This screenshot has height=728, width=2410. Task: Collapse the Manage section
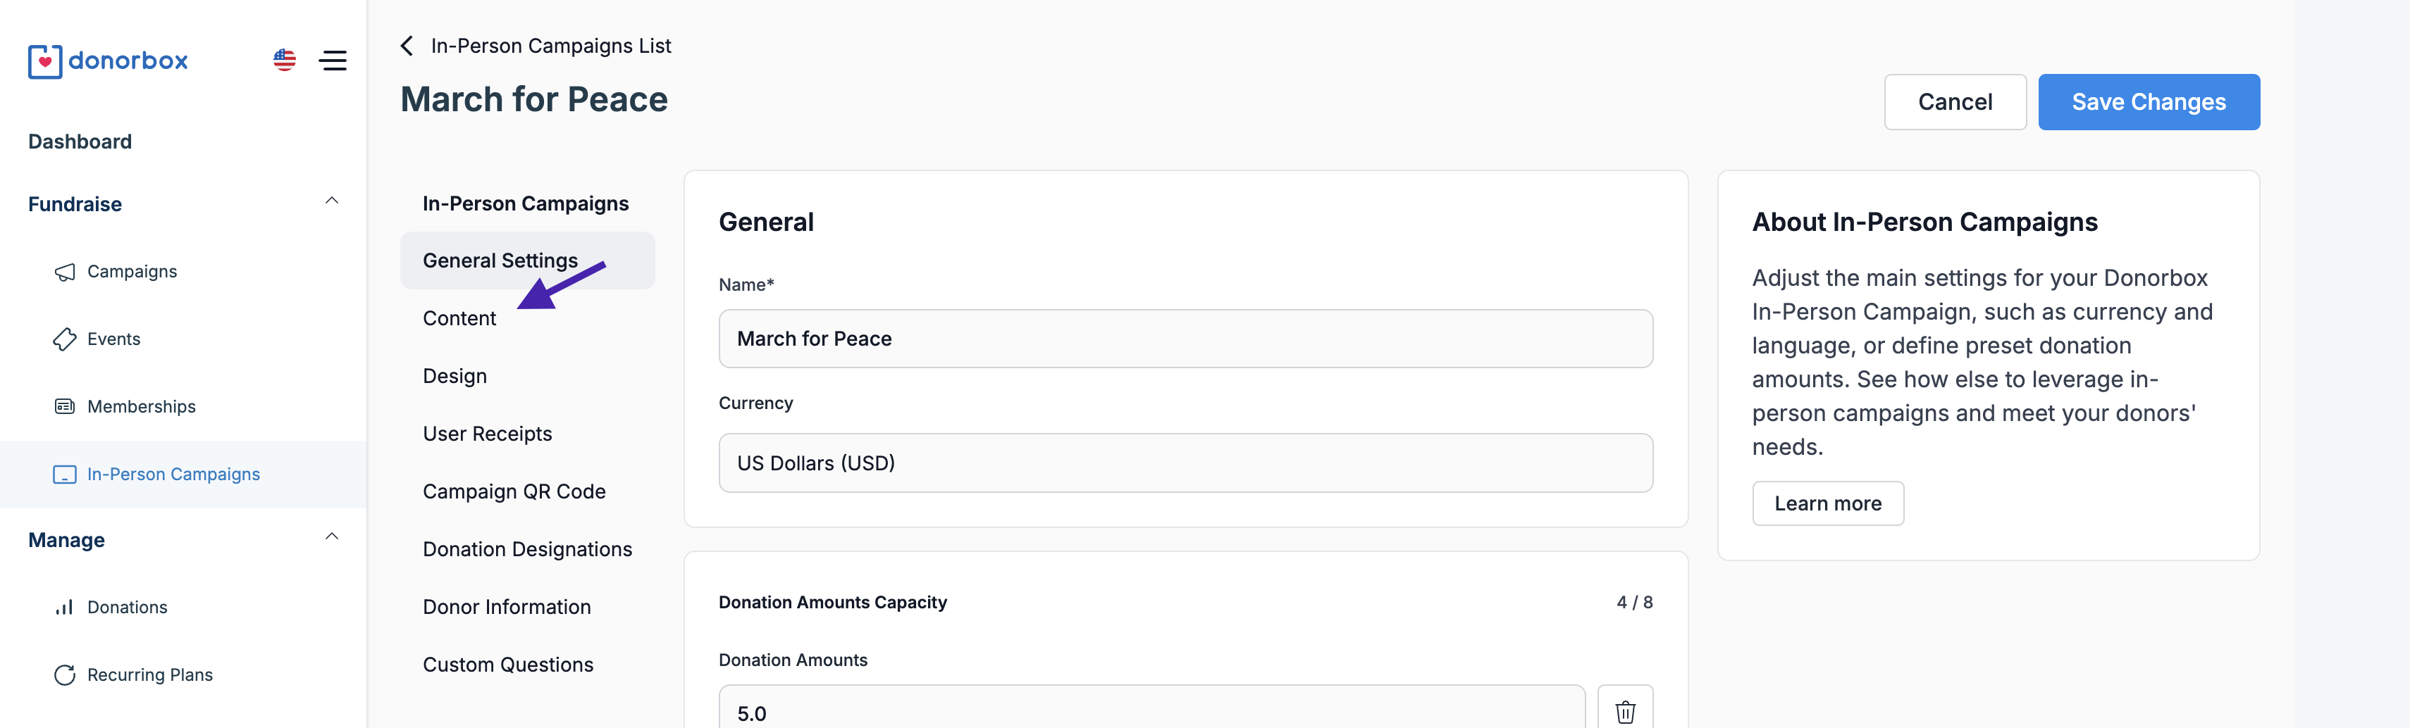pos(331,537)
